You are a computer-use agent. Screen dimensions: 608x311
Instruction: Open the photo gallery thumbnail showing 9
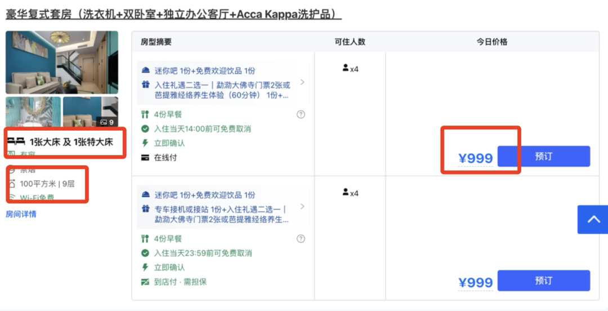91,112
